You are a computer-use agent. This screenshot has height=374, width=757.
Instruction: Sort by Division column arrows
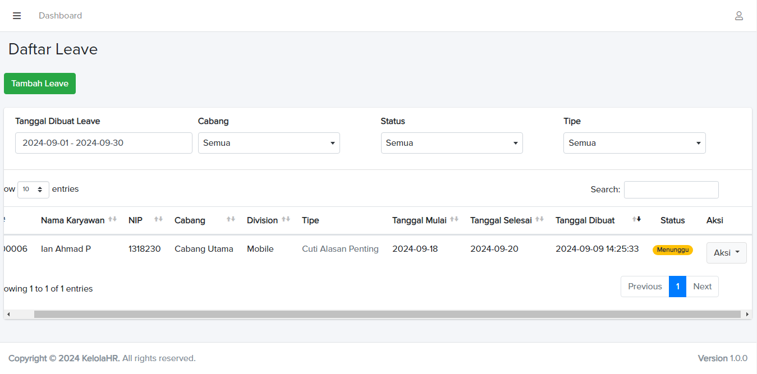286,219
